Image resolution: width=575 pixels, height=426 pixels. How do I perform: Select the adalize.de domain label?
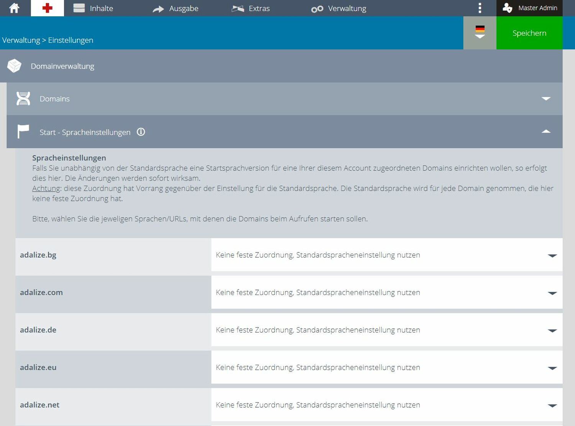(38, 330)
